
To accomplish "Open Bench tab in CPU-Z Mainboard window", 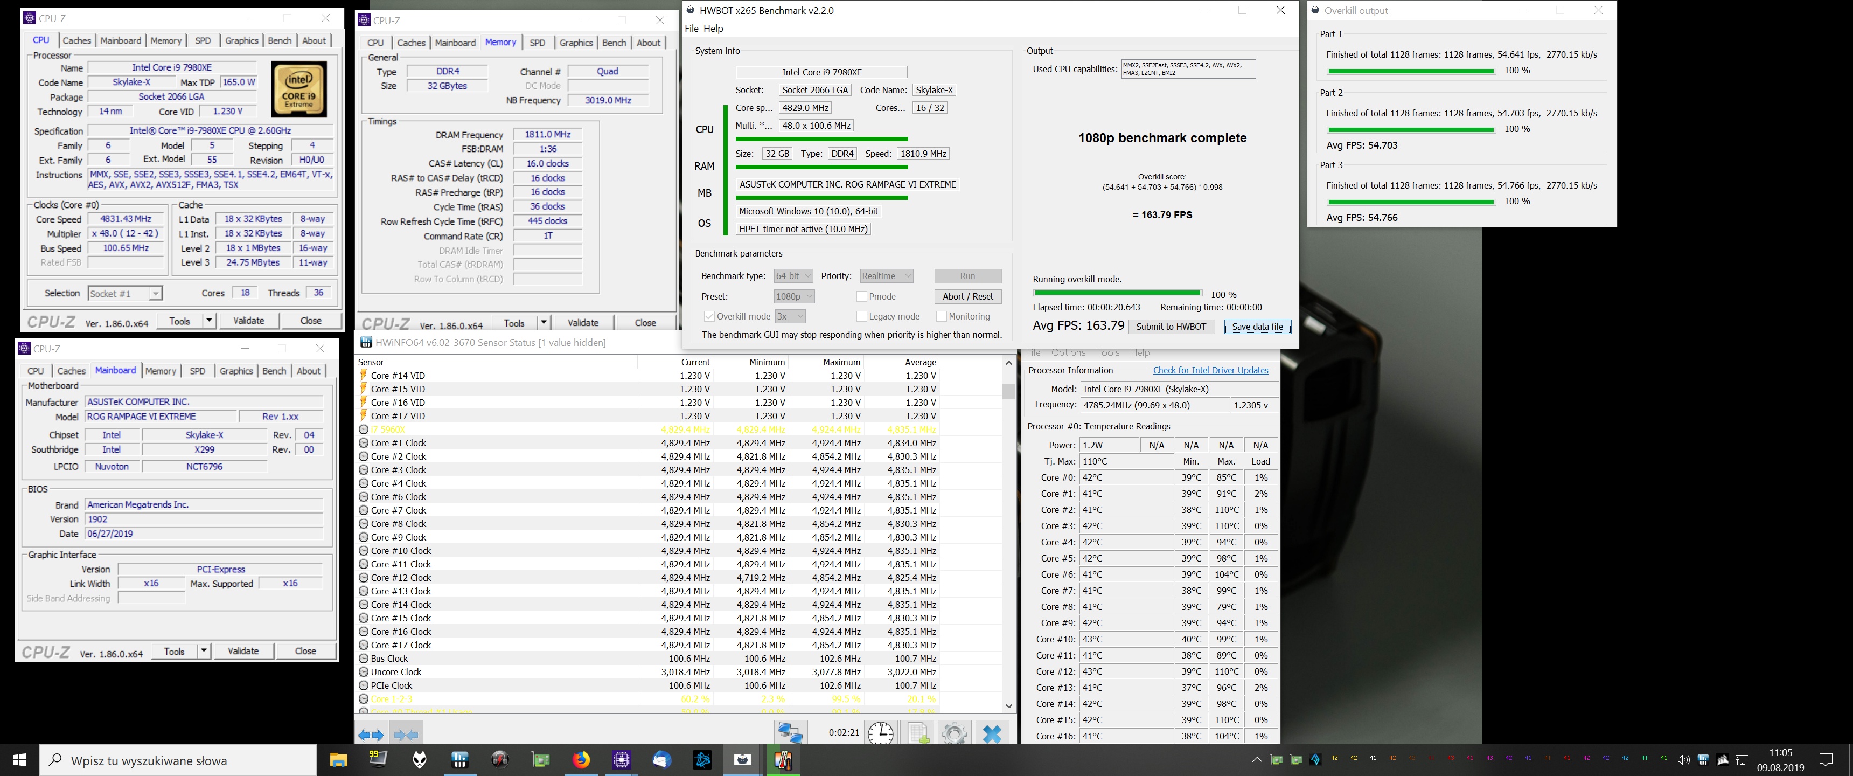I will pyautogui.click(x=274, y=371).
